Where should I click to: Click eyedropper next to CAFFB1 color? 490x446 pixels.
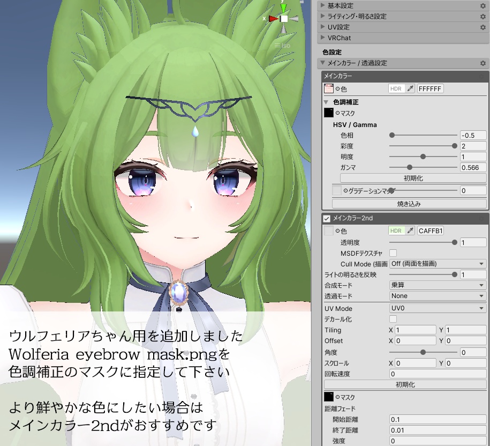coord(410,231)
